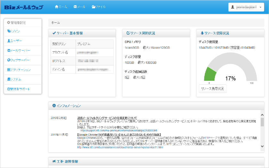Click the info icon of インフォメーション
Viewport: 269px width, 168px height.
pyautogui.click(x=54, y=105)
